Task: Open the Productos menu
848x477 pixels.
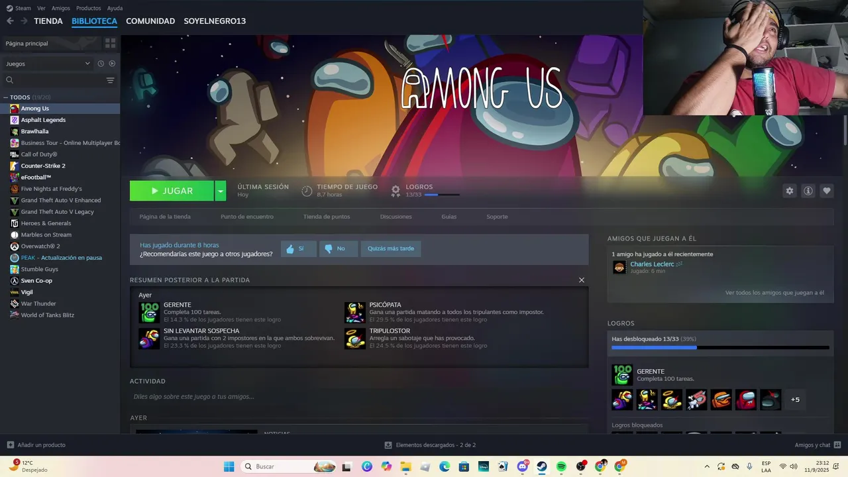Action: (89, 8)
